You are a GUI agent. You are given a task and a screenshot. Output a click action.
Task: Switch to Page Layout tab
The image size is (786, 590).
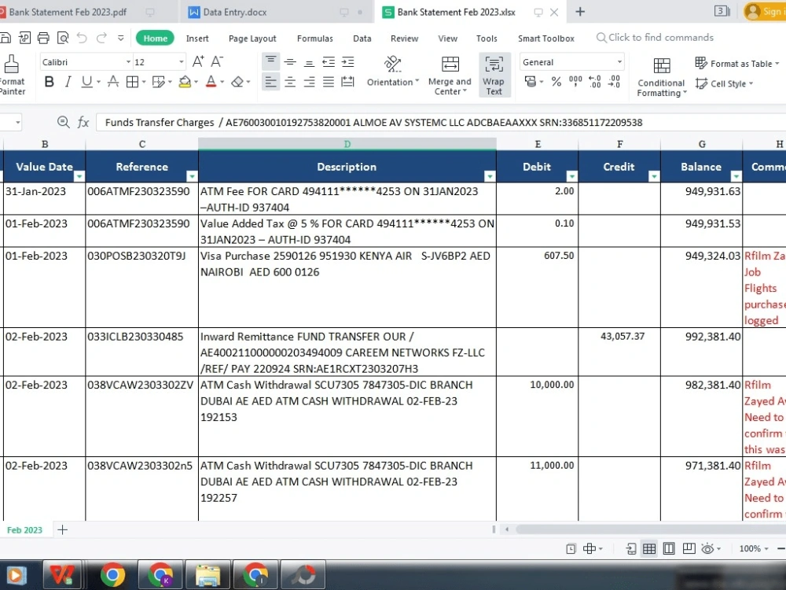coord(252,39)
